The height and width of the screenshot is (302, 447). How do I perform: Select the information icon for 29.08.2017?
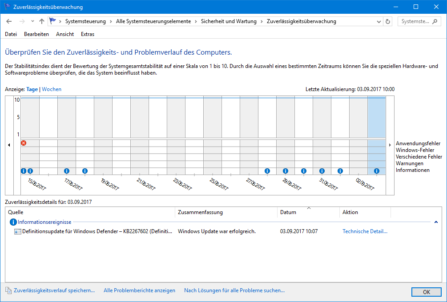tap(286, 171)
